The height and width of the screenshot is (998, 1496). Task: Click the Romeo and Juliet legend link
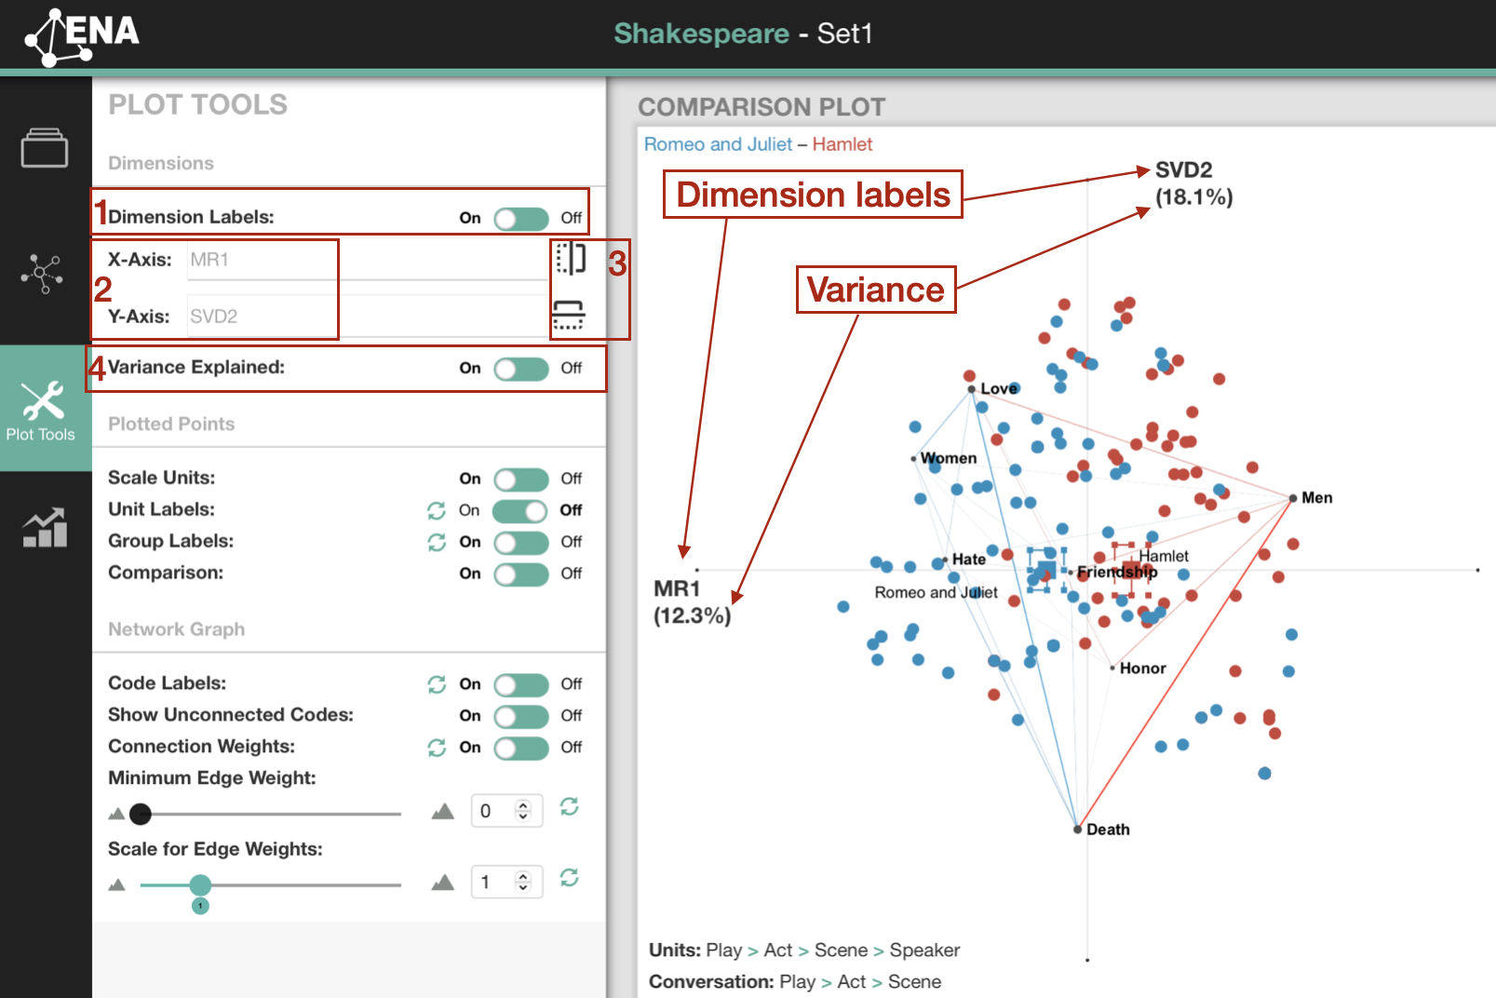[718, 144]
